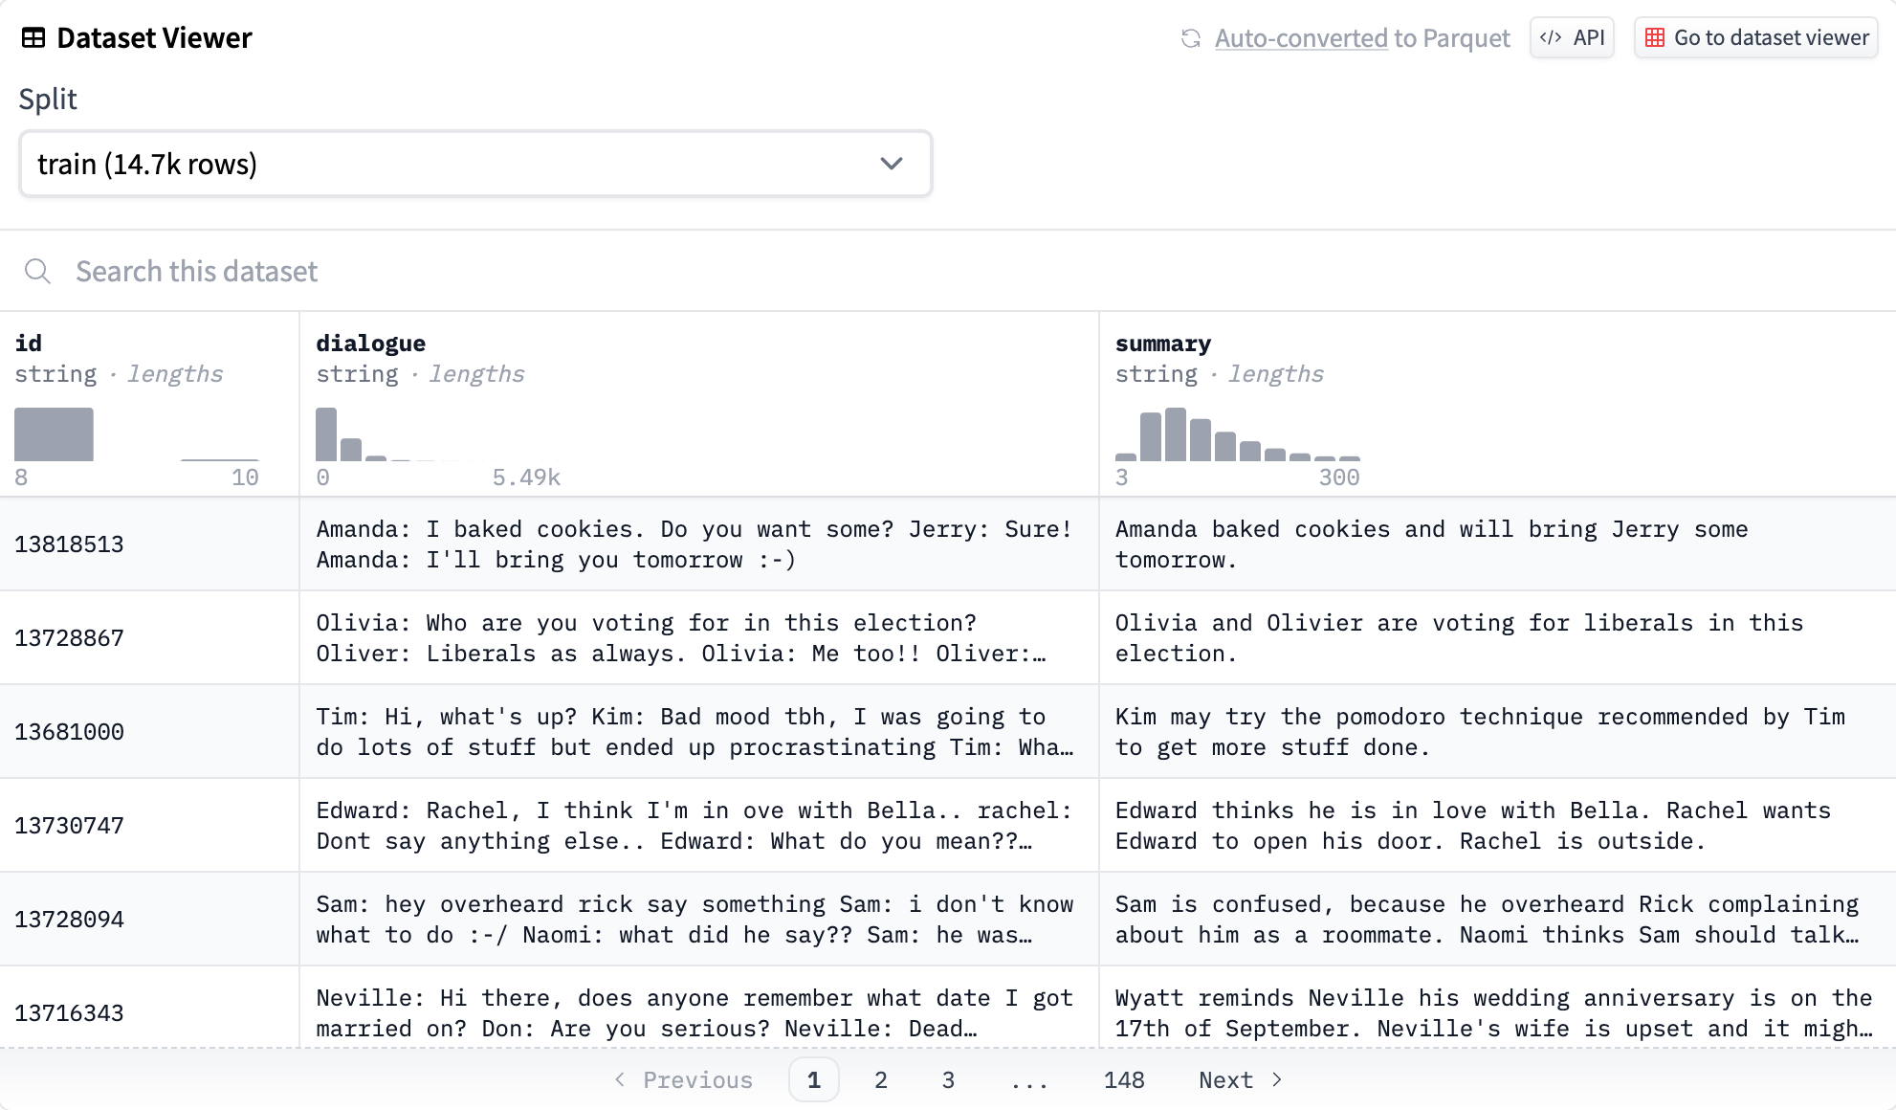Viewport: 1896px width, 1110px height.
Task: Click the id lengths histogram bar
Action: click(x=54, y=434)
